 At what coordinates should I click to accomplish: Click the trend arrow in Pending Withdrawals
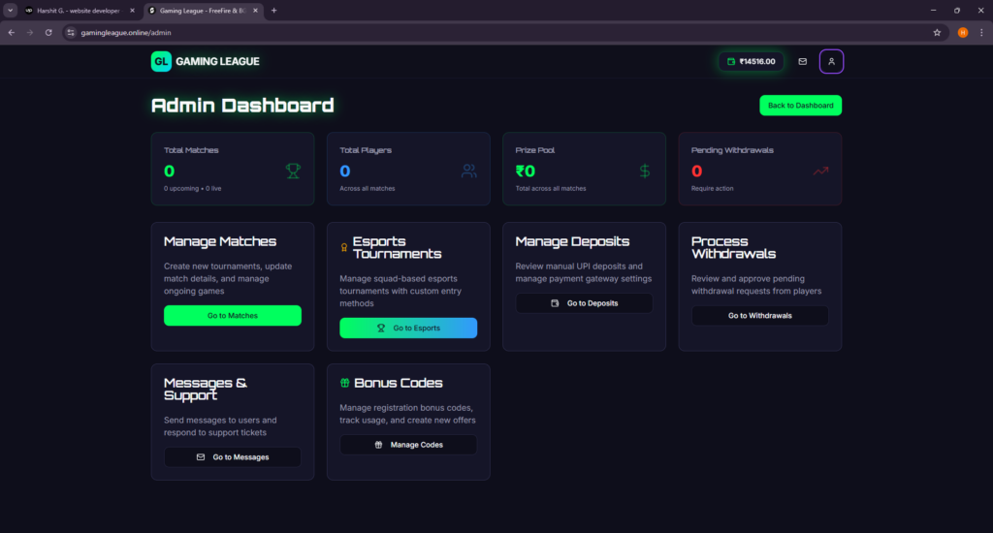click(x=820, y=171)
